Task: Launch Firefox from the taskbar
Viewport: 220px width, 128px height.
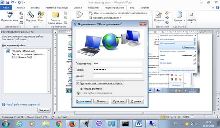Action: tap(72, 124)
